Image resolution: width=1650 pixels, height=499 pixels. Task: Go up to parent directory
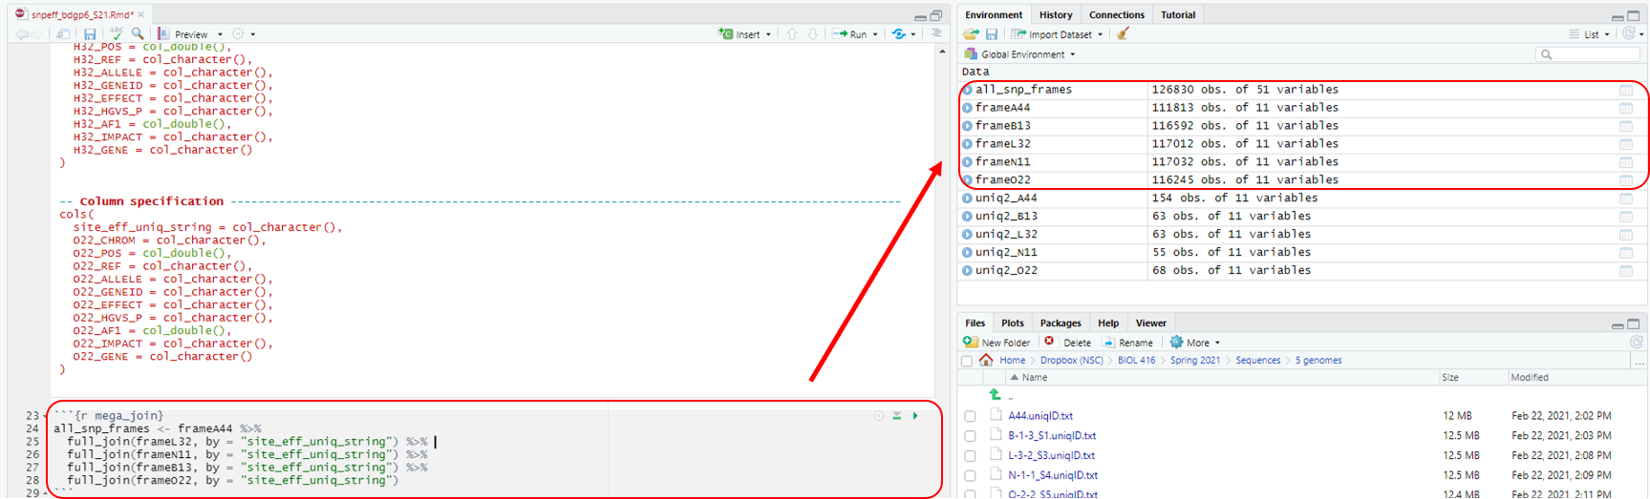[996, 395]
